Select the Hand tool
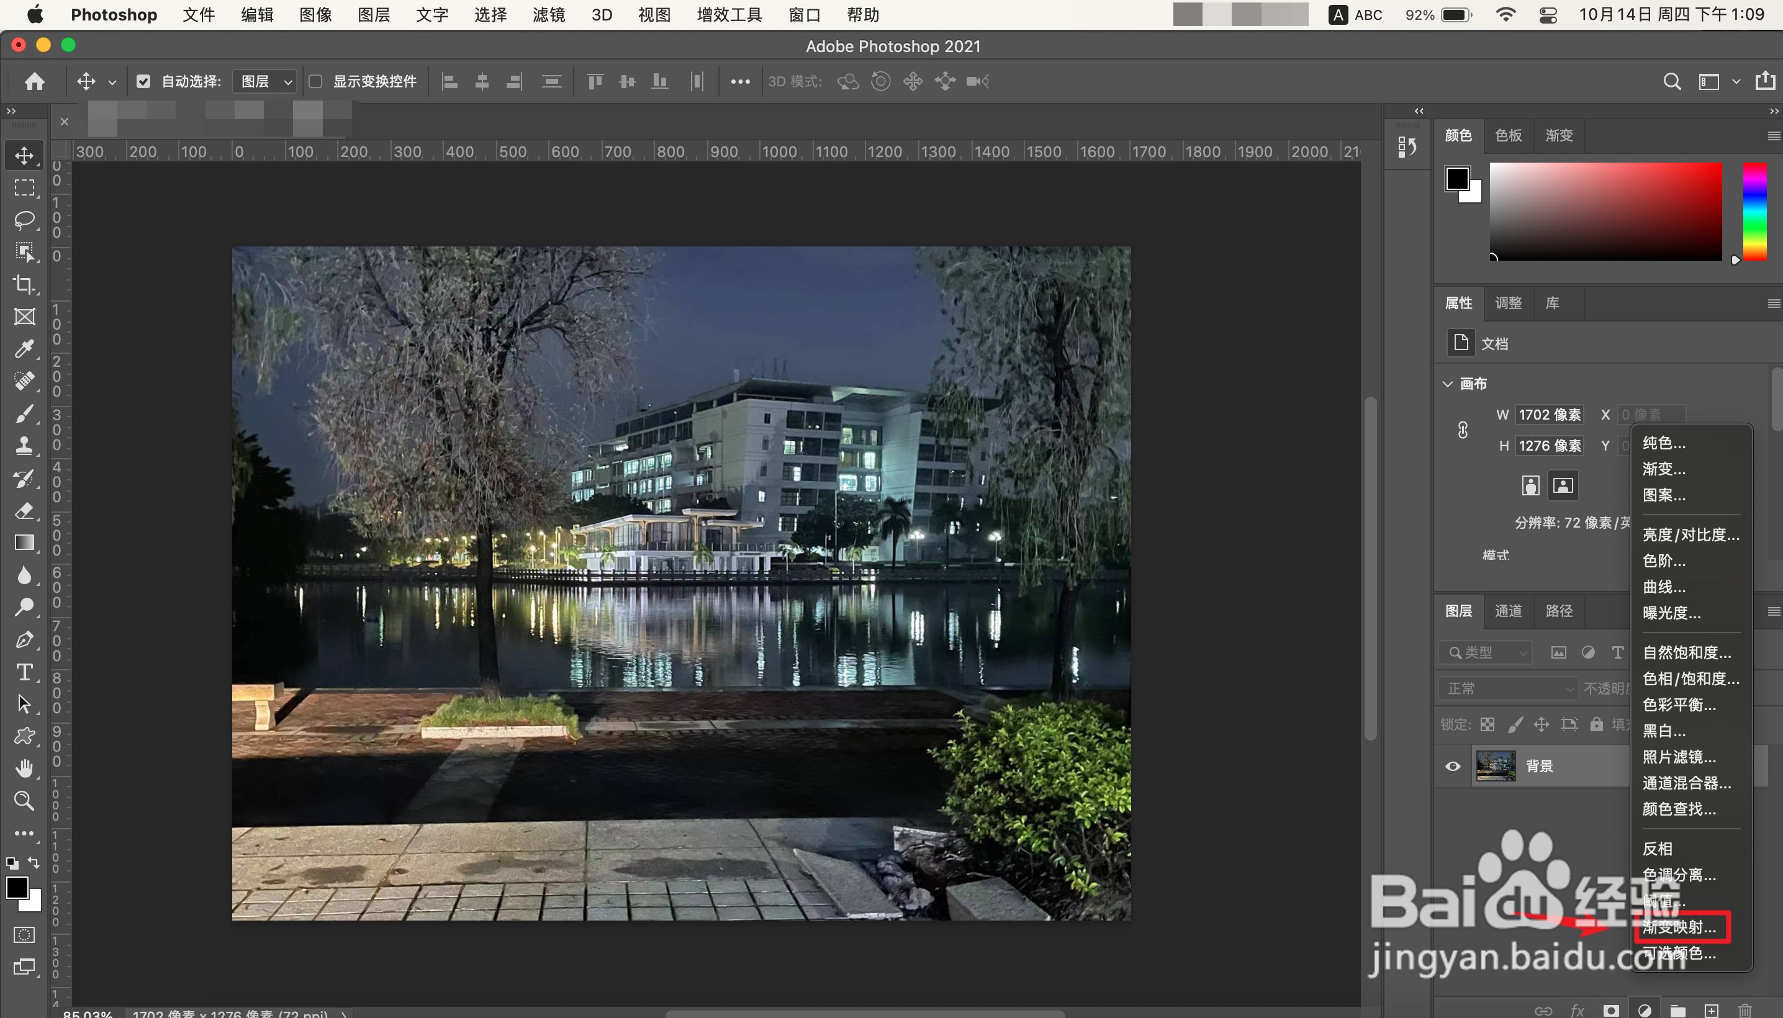This screenshot has width=1783, height=1018. 24,768
